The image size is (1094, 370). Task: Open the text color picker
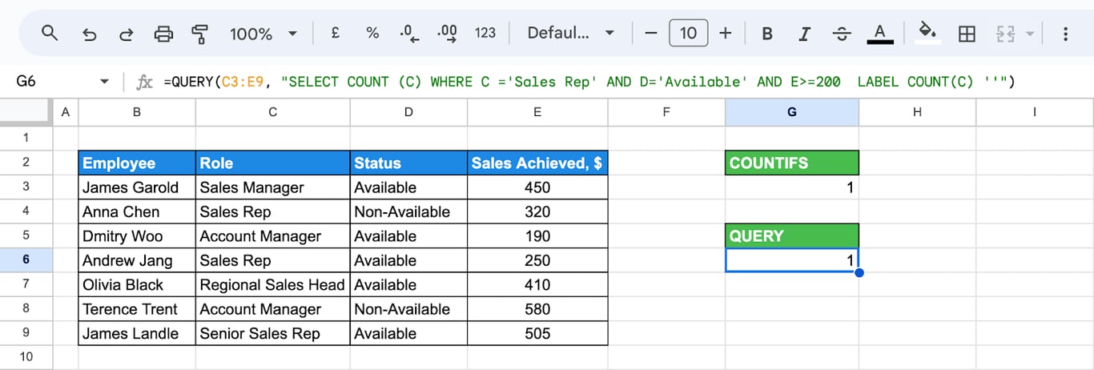click(x=879, y=34)
